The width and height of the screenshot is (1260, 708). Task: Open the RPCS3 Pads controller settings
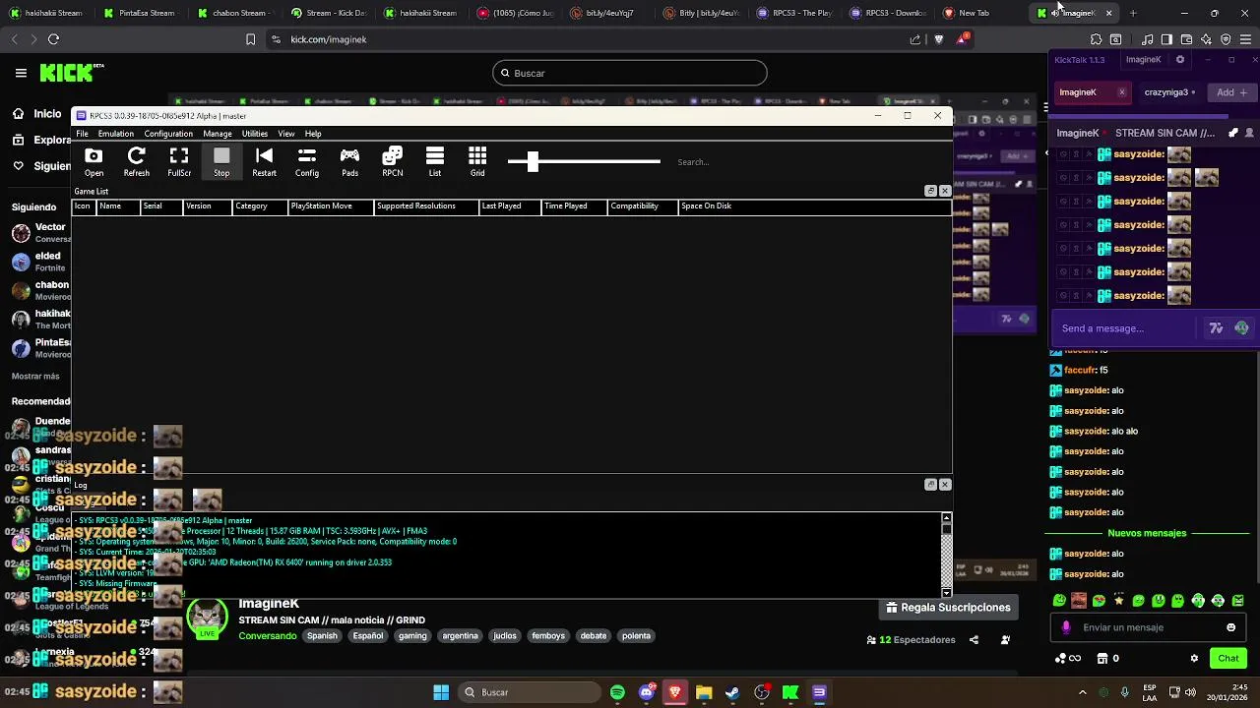click(x=349, y=162)
